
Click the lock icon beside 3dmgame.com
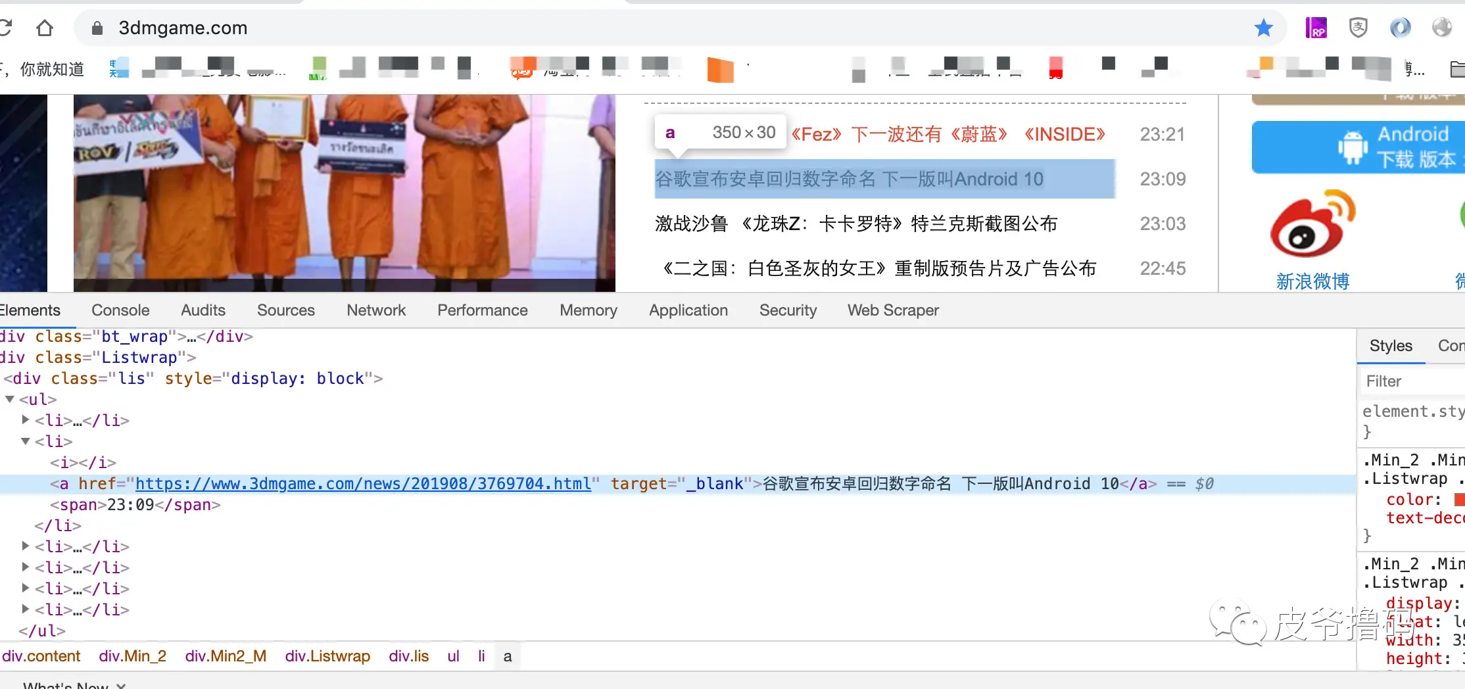click(97, 28)
